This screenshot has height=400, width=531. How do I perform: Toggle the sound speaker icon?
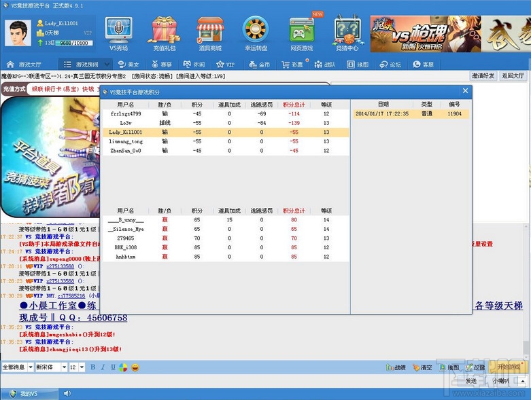pos(67,393)
